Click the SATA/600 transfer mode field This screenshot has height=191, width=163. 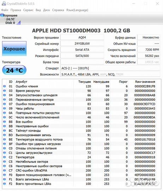click(82, 56)
